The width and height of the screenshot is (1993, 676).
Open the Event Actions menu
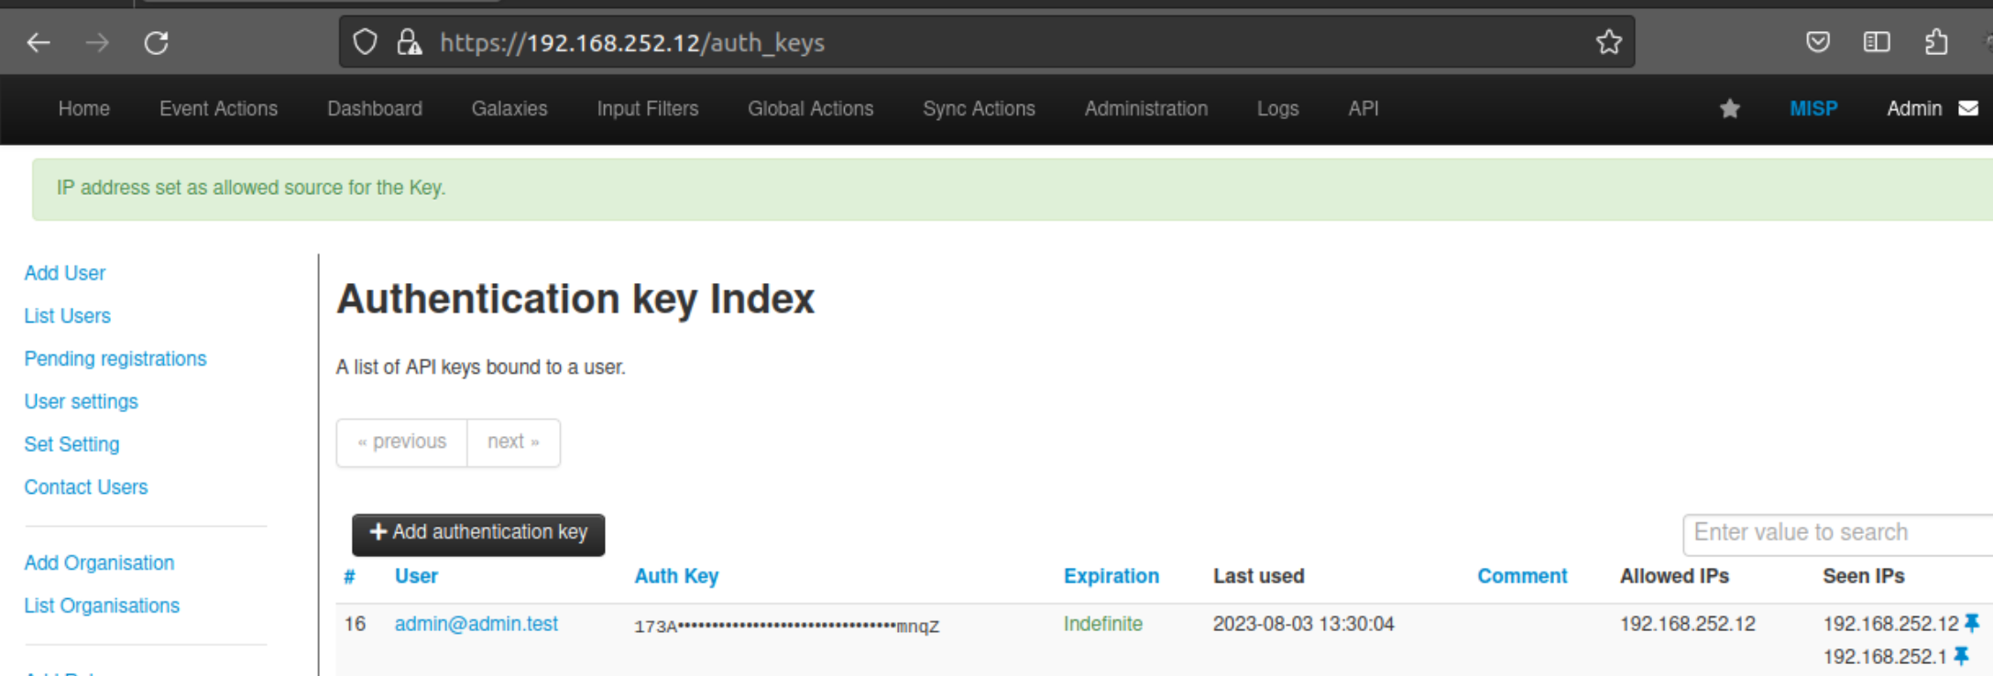(218, 109)
